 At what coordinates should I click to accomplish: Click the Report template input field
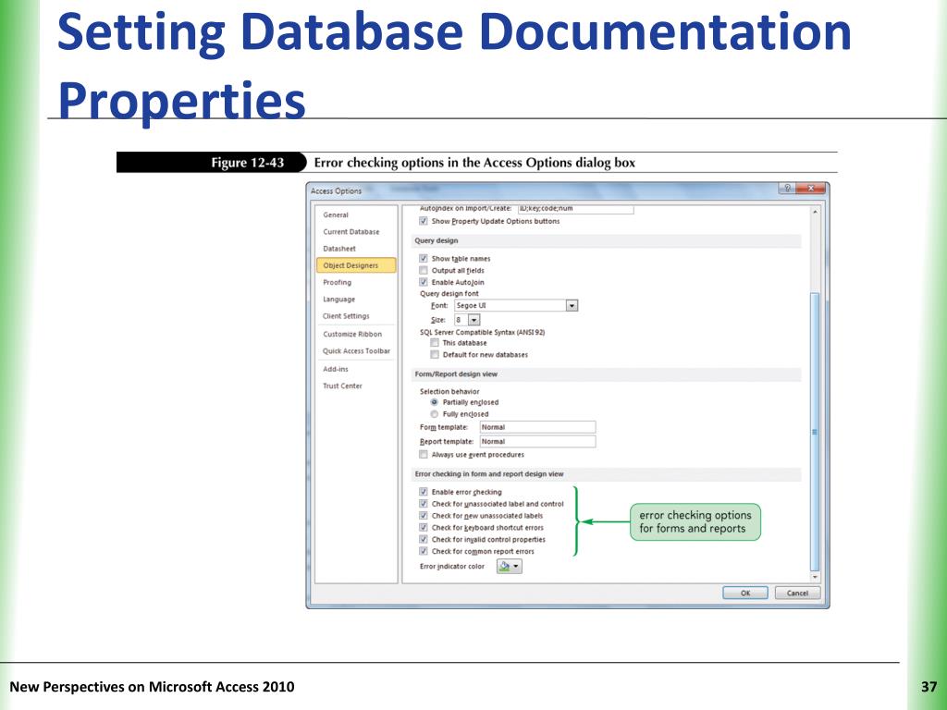[x=537, y=441]
